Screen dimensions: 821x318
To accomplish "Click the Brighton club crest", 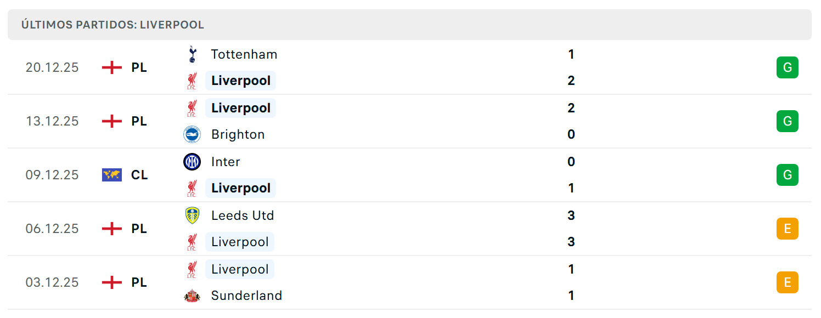I will [192, 134].
